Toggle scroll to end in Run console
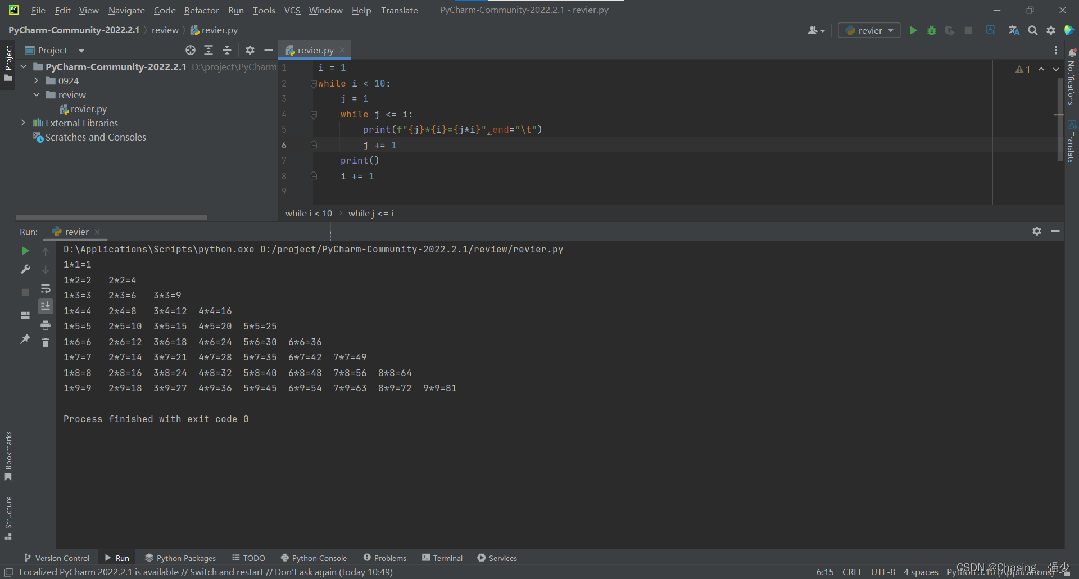The height and width of the screenshot is (579, 1079). (x=46, y=306)
